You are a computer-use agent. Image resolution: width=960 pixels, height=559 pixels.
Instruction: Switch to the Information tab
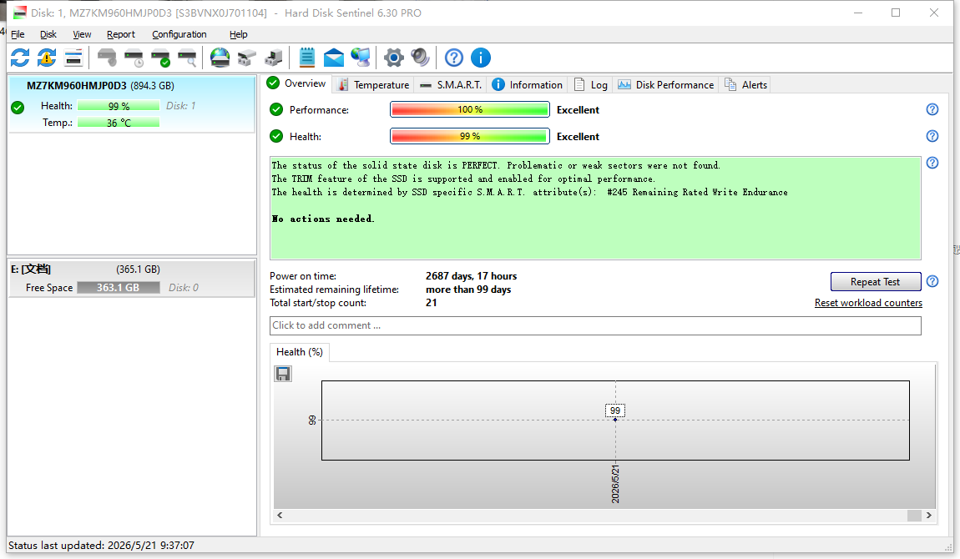(527, 85)
